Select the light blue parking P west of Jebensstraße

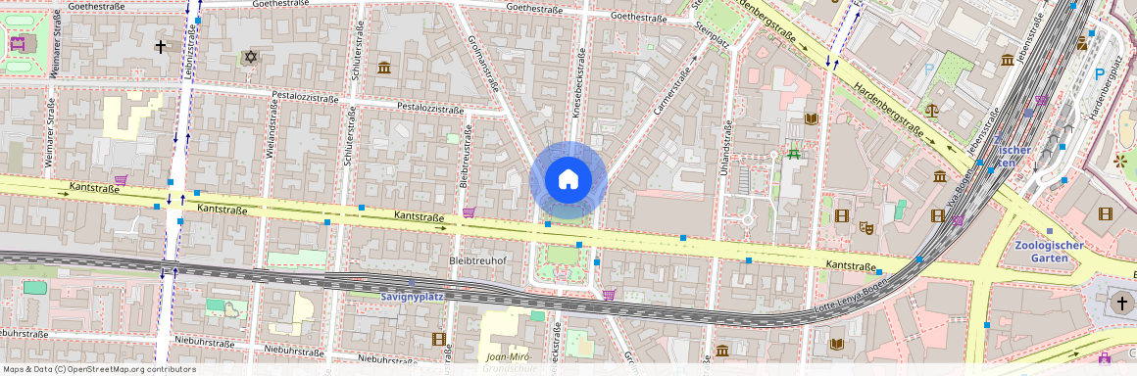(x=929, y=70)
